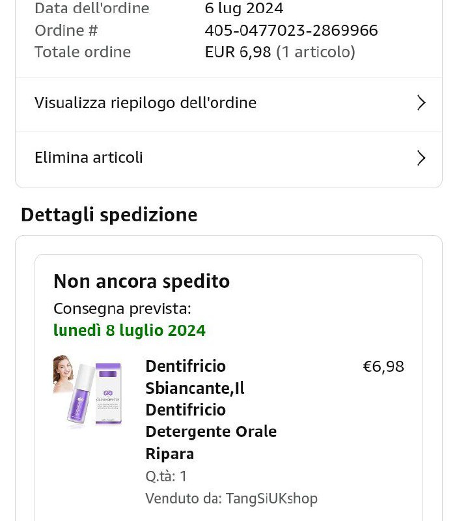Click the 6 lug 2024 order date

pos(244,8)
